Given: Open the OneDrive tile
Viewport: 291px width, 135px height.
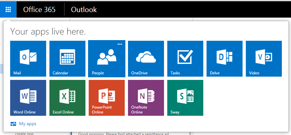Looking at the screenshot, I should tap(146, 59).
